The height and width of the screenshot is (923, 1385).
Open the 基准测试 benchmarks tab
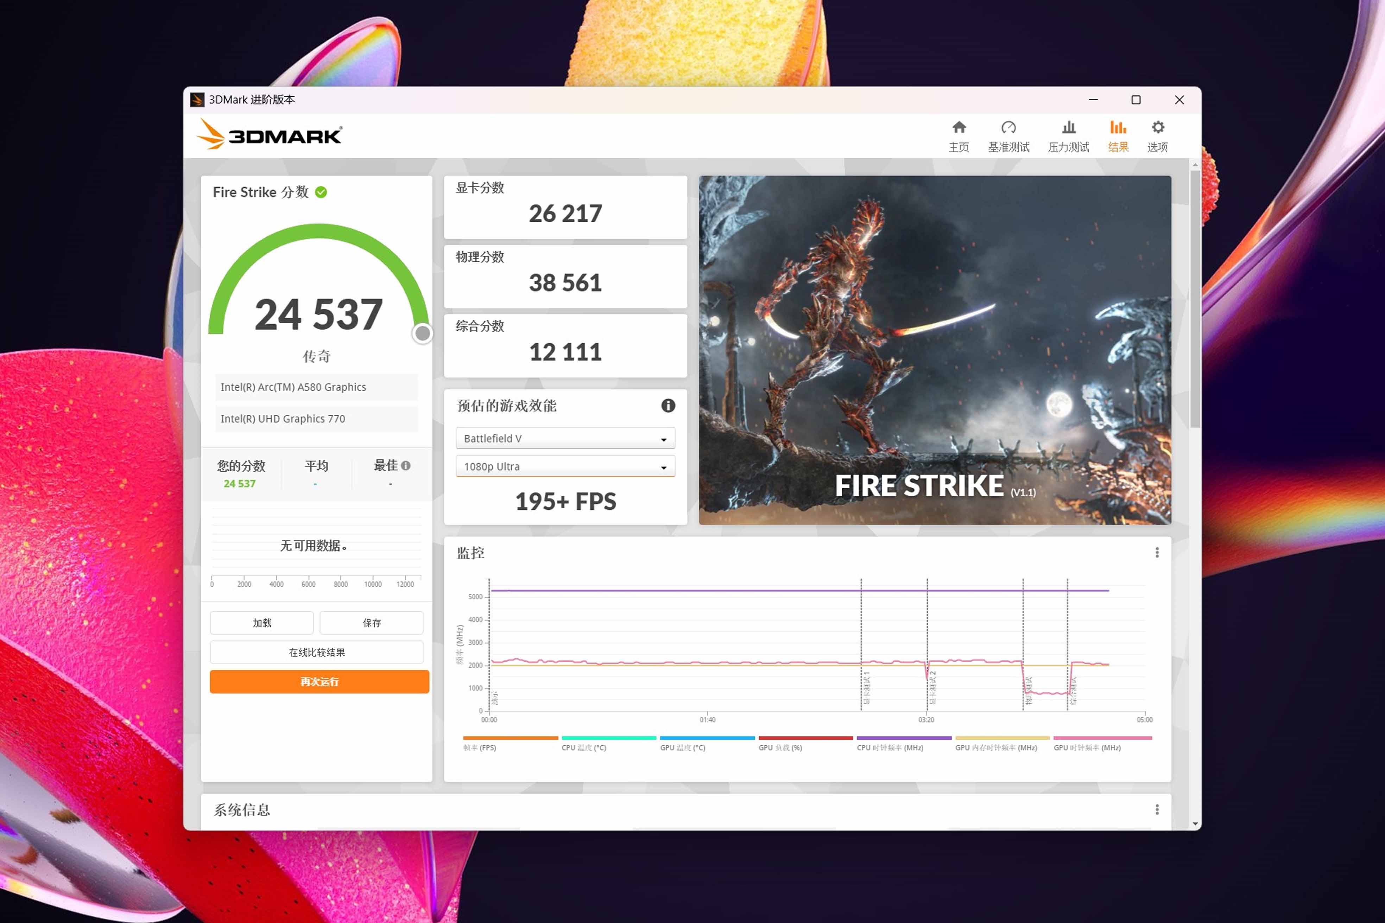click(x=1008, y=136)
